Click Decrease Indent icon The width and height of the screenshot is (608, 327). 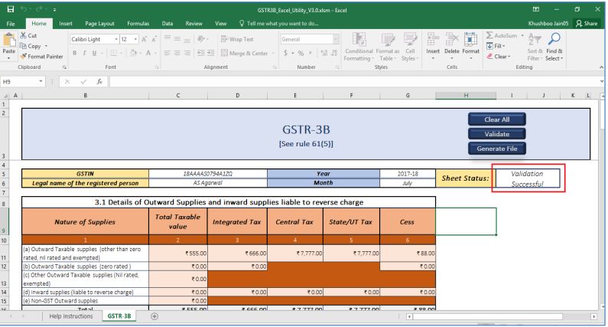tap(201, 53)
